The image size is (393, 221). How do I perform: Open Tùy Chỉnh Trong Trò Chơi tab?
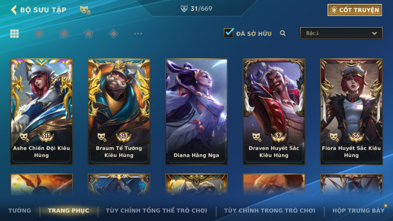pos(270,210)
